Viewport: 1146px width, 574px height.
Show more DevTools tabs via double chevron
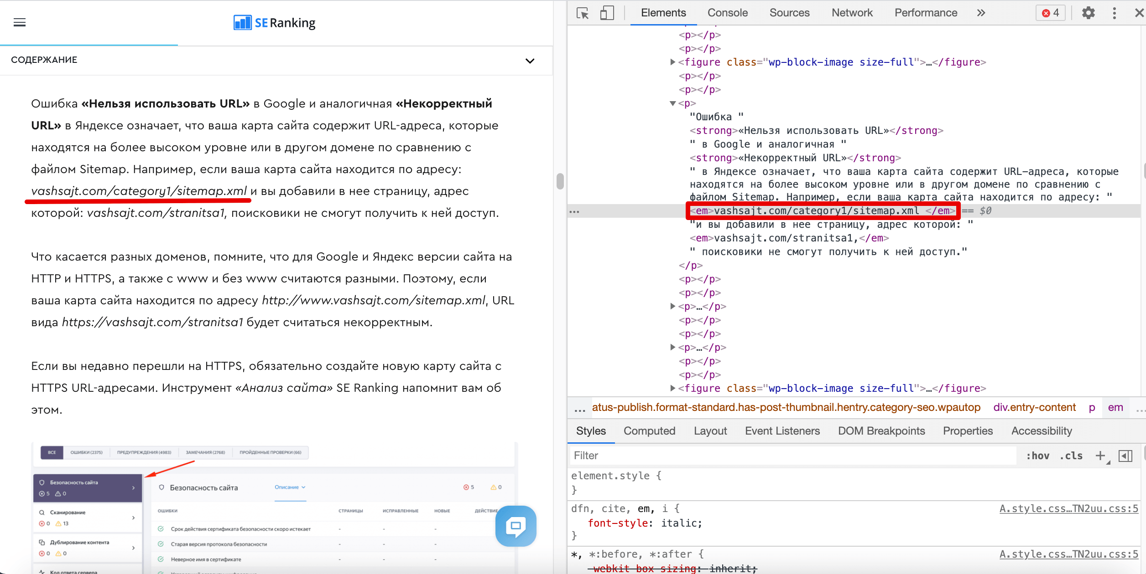(x=981, y=13)
